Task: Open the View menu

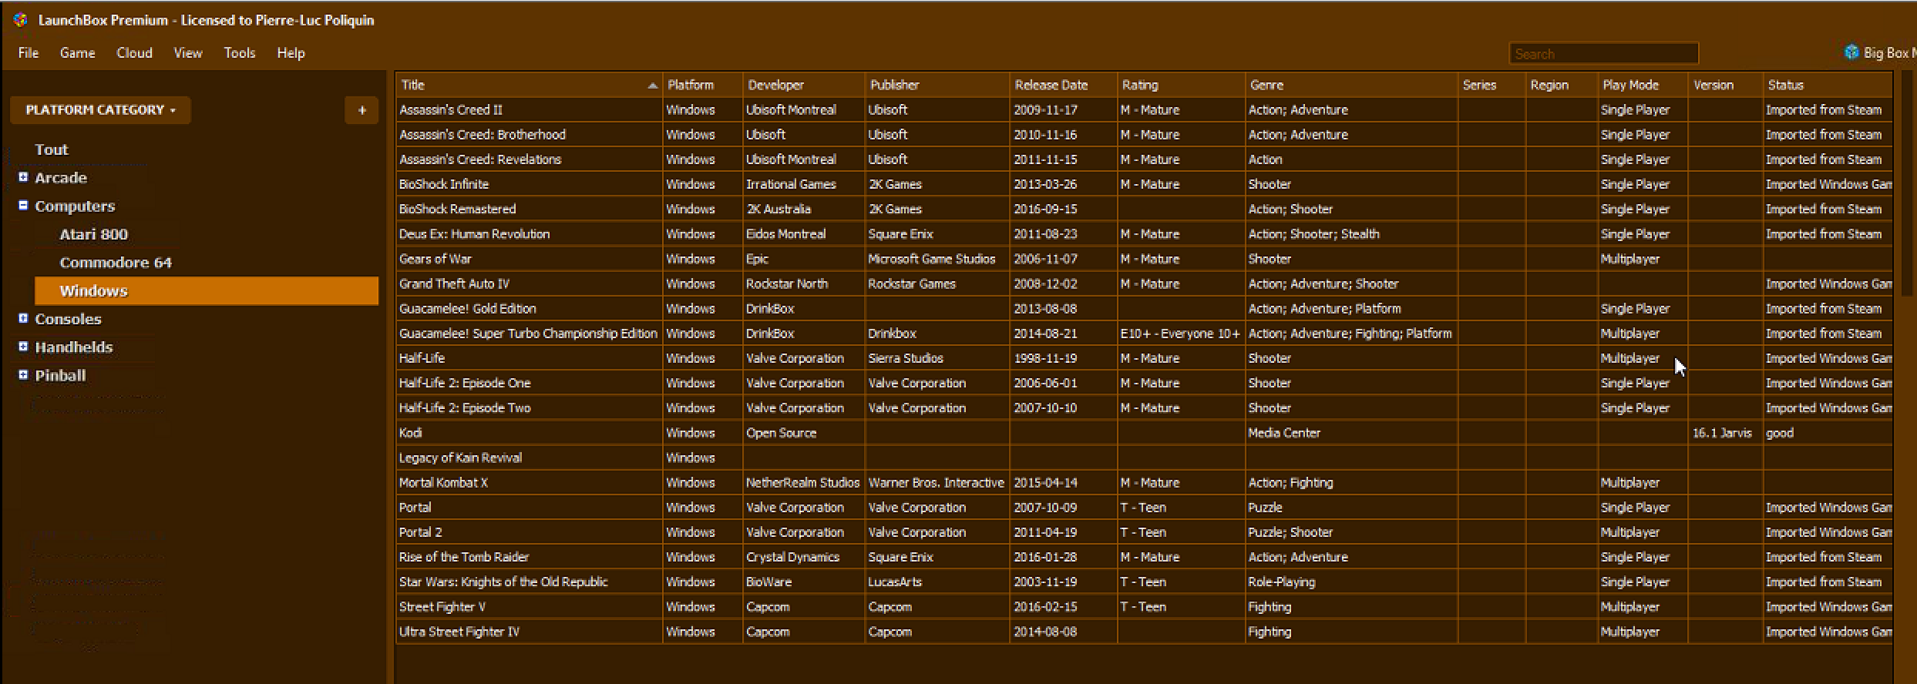Action: (188, 53)
